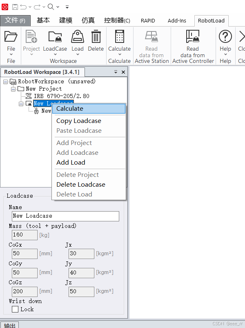Choose Delete Loadcase in context menu
245x328 pixels.
click(x=89, y=185)
